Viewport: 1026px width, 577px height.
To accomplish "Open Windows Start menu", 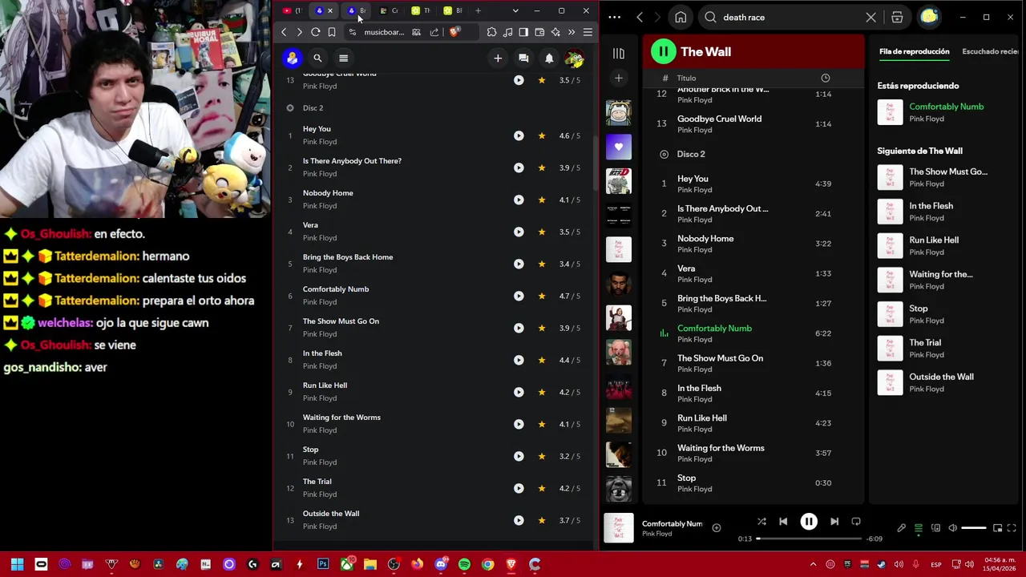I will [x=17, y=564].
